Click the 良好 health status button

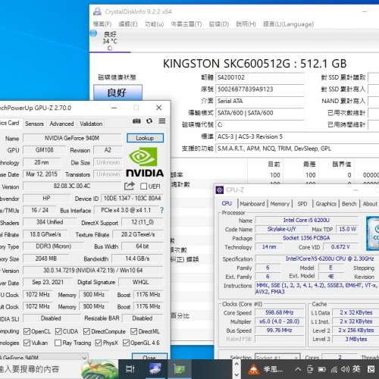[117, 92]
